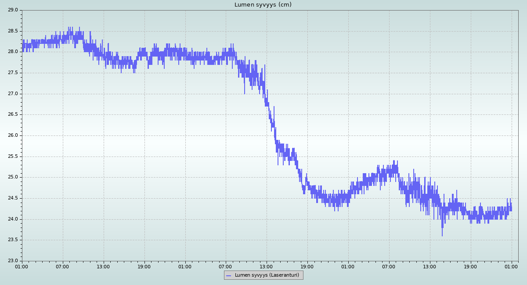This screenshot has height=285, width=527.
Task: Pick the 26.0 y-axis tick label
Action: pyautogui.click(x=13, y=135)
